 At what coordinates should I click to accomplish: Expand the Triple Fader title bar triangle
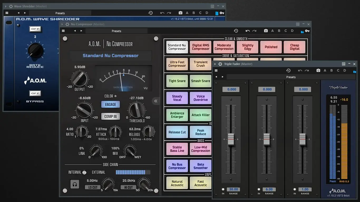[215, 64]
